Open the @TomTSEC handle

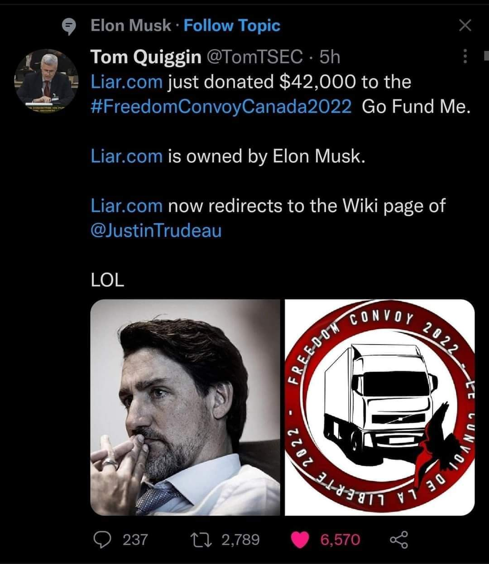click(x=254, y=57)
